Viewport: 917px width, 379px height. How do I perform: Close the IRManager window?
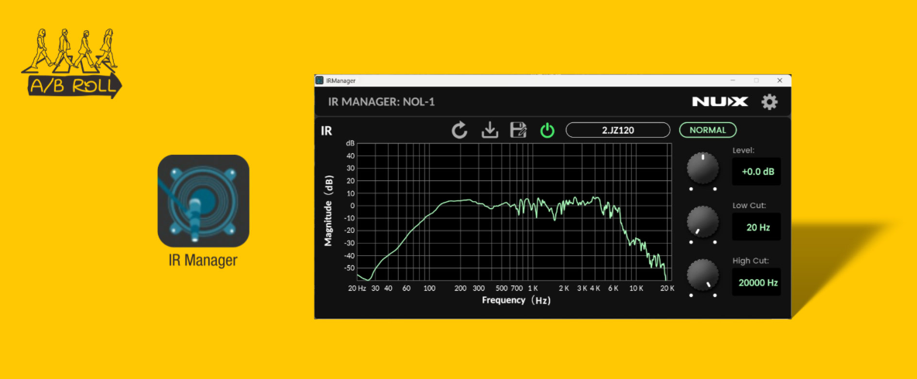coord(780,80)
